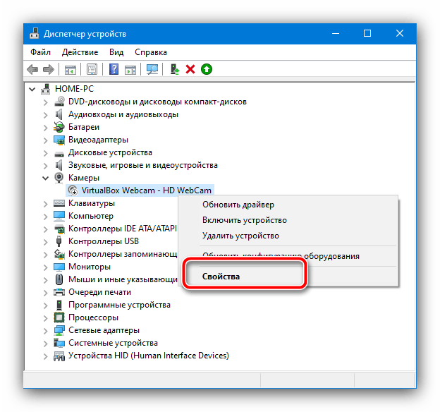Maximize the Device Manager window

(367, 33)
